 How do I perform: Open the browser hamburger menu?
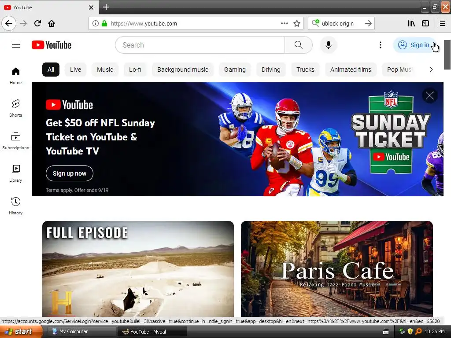click(443, 23)
